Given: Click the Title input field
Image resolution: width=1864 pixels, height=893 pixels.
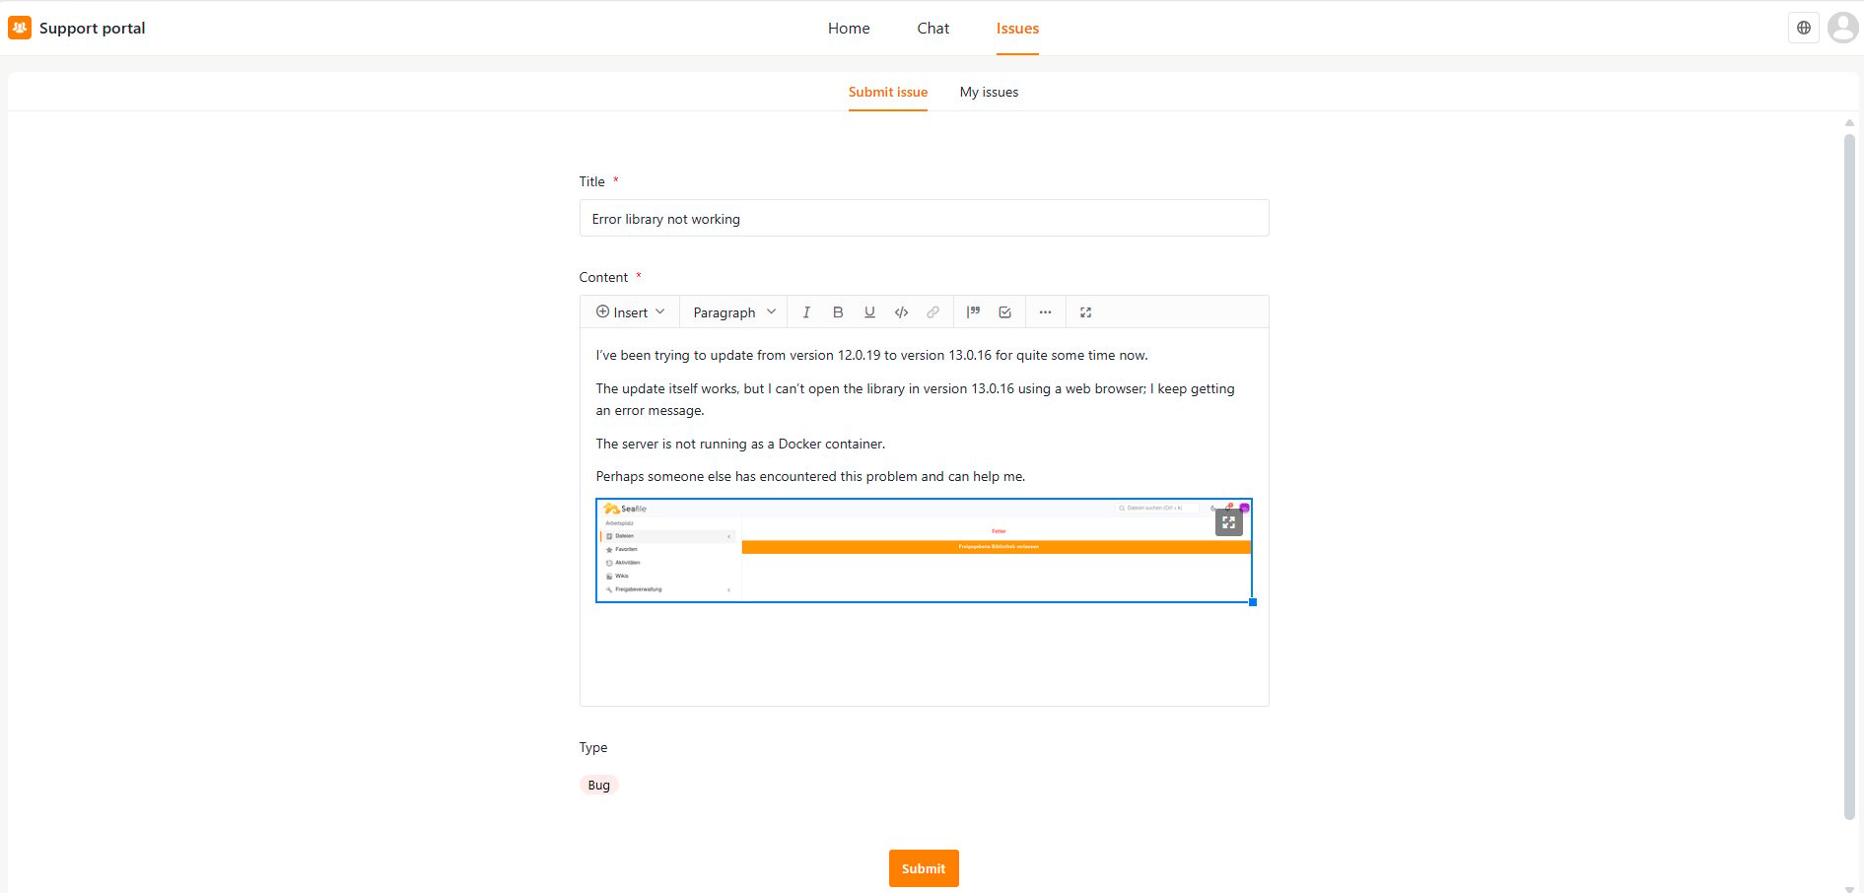Looking at the screenshot, I should [924, 219].
